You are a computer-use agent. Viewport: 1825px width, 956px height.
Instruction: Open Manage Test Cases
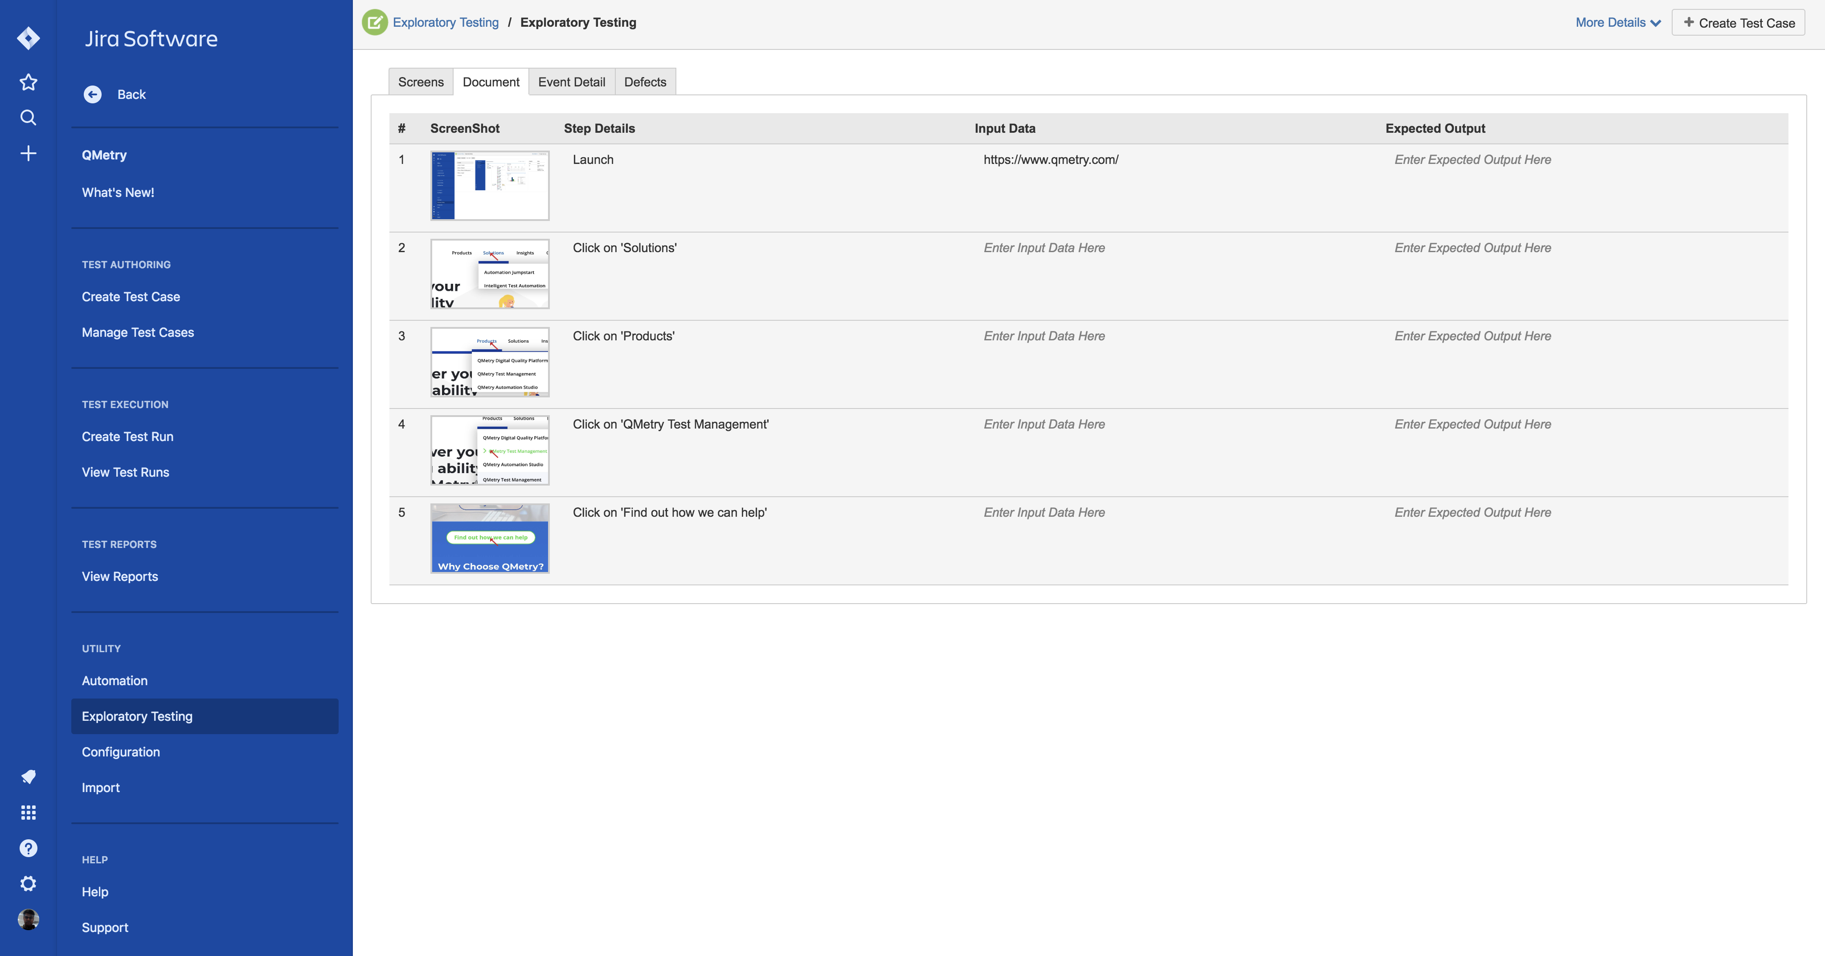pyautogui.click(x=138, y=332)
